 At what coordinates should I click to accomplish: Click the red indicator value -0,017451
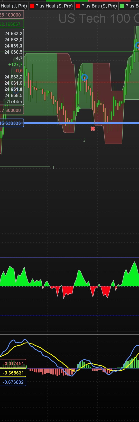(x=13, y=363)
